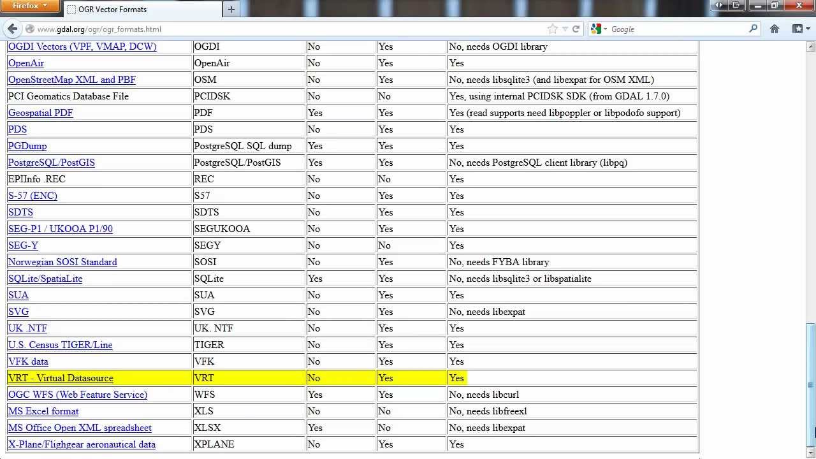Image resolution: width=816 pixels, height=459 pixels.
Task: Open X-Plane/Flighgear aeronautical data link
Action: pos(82,444)
